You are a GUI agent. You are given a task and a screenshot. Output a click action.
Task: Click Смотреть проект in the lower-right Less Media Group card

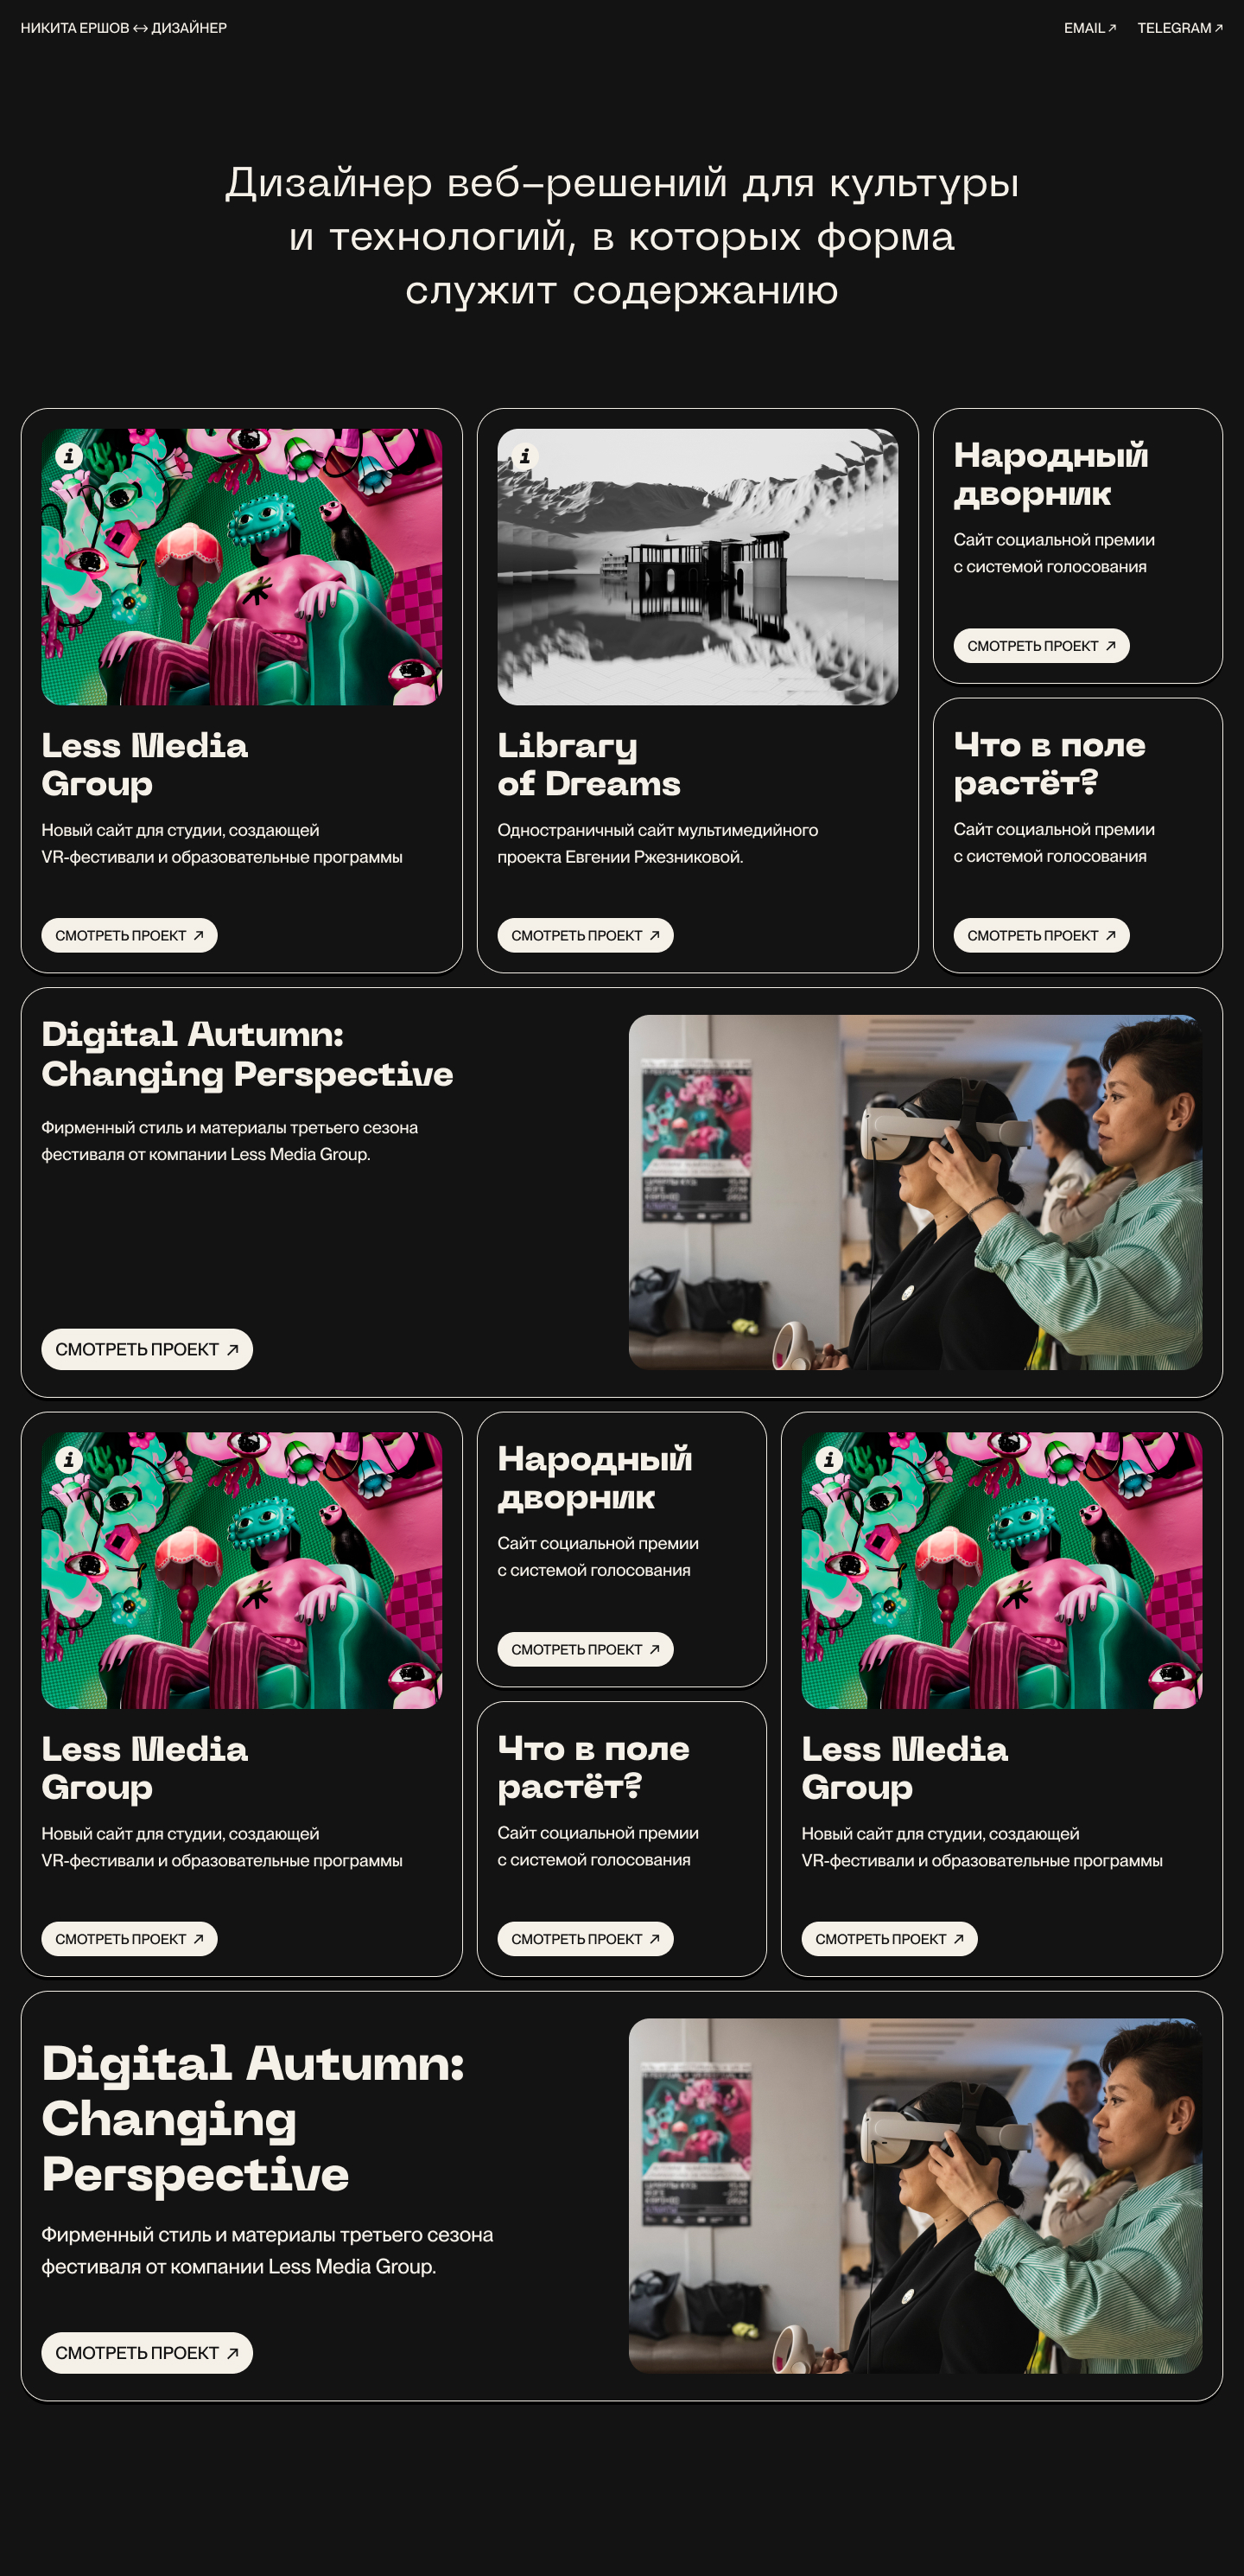coord(889,1939)
